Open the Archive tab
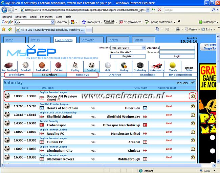This screenshot has width=220, height=173. point(115,74)
